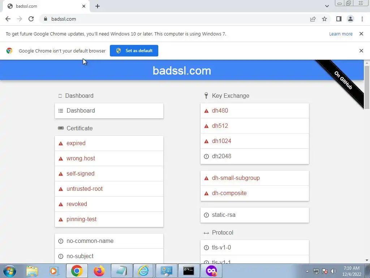Switch to Firefox in the taskbar
The image size is (370, 278).
[x=99, y=271]
